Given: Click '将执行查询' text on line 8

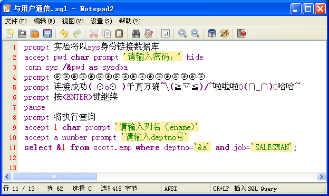Looking at the screenshot, I should 74,117.
